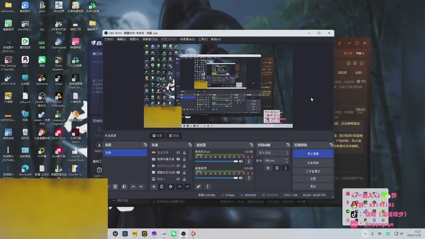Image resolution: width=425 pixels, height=239 pixels.
Task: Move scene up with arrow
Action: tap(133, 186)
